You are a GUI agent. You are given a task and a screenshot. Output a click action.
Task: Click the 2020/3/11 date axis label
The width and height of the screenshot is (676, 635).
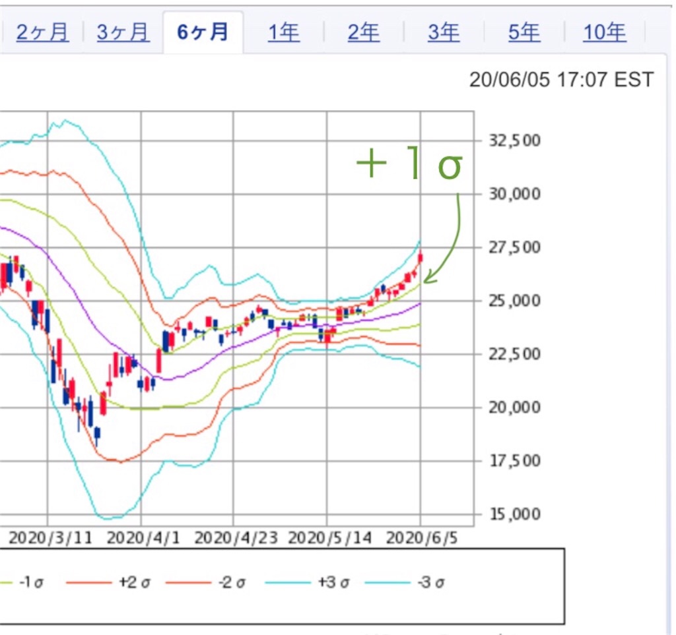point(50,537)
